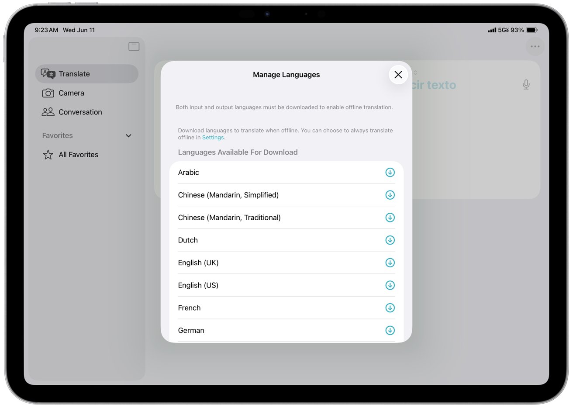The image size is (573, 408).
Task: Select the English (UK) row label
Action: coord(198,263)
